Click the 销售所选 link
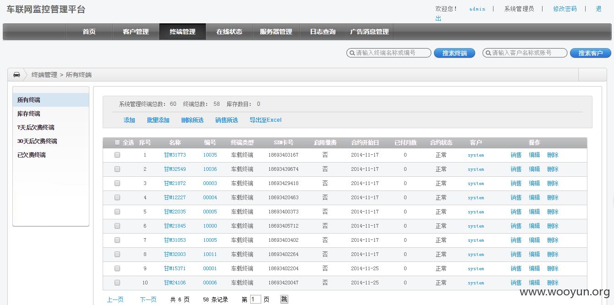 [x=227, y=120]
